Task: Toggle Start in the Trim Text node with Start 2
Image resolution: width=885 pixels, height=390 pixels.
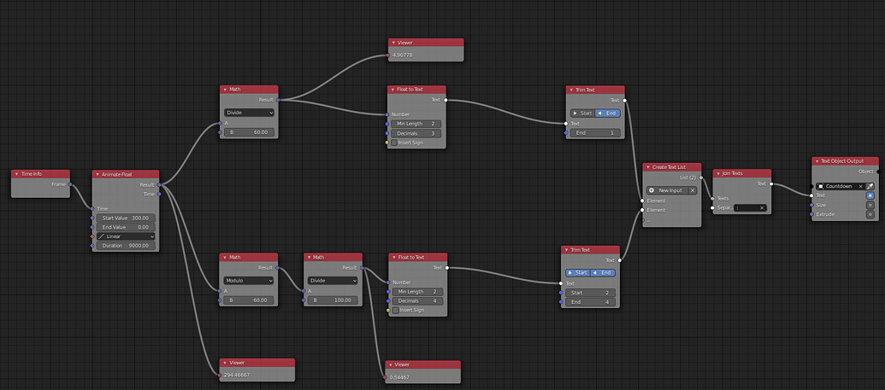Action: point(578,273)
